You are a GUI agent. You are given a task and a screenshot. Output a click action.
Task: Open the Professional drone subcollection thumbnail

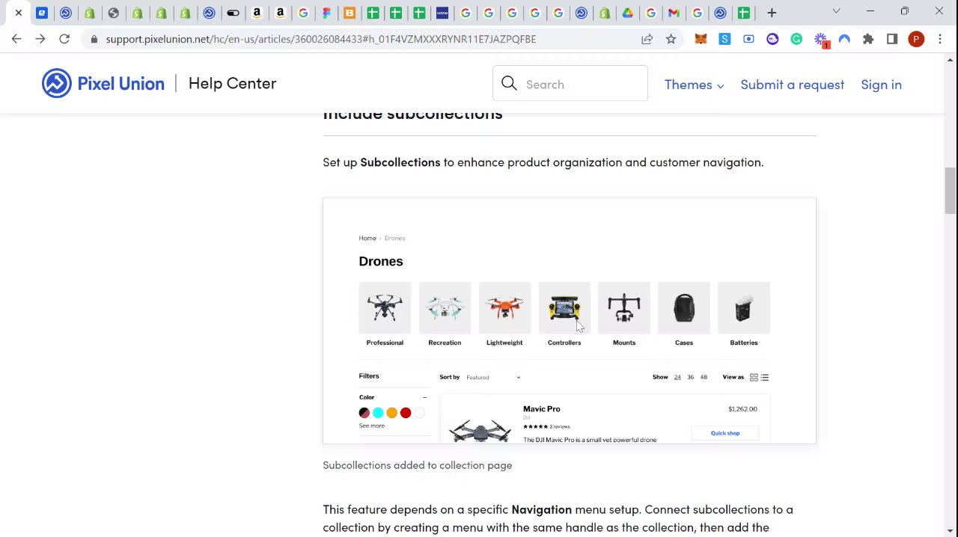[385, 307]
